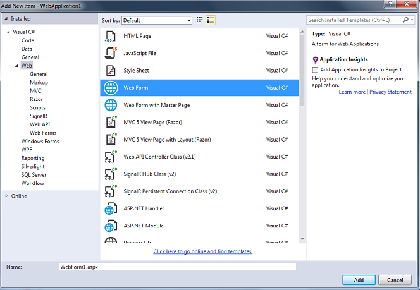Select the ASP.NET Module template name
The height and width of the screenshot is (290, 420).
click(x=144, y=226)
